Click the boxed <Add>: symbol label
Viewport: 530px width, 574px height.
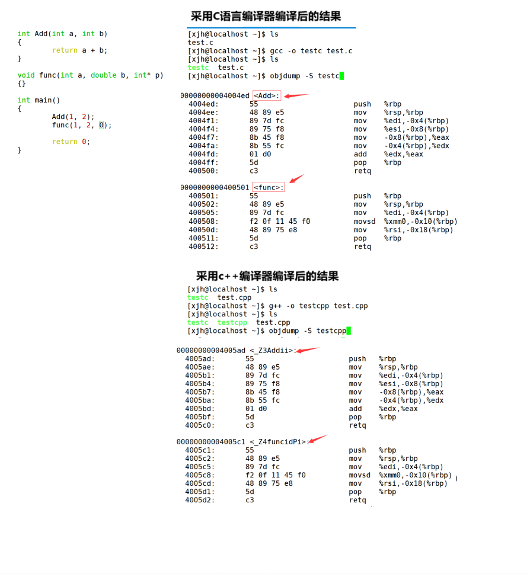tap(267, 95)
